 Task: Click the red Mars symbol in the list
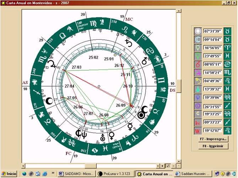point(198,64)
